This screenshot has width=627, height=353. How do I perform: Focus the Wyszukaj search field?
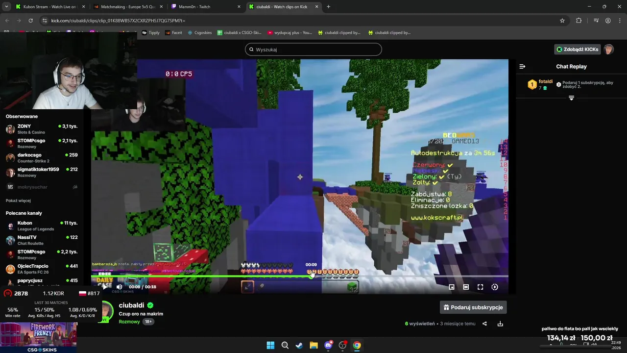click(x=313, y=50)
